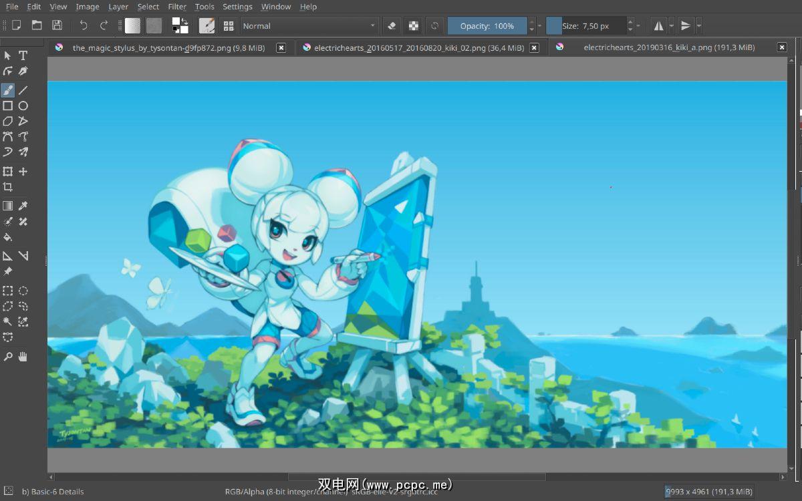Image resolution: width=802 pixels, height=501 pixels.
Task: Activate the Pan hand tool
Action: pos(23,357)
